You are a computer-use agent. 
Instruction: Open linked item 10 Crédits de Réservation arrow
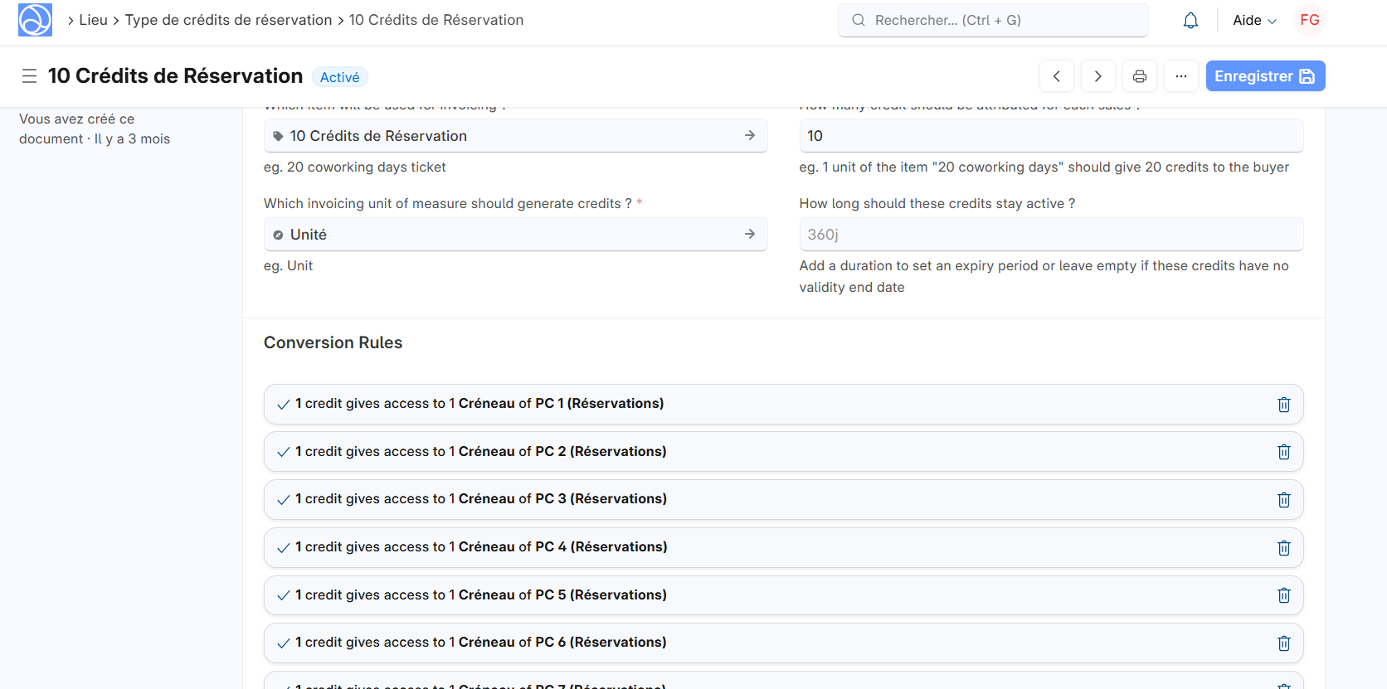click(x=749, y=135)
